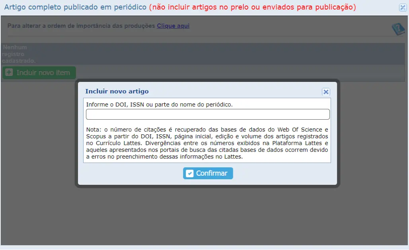Follow the Clique aqui link
The width and height of the screenshot is (409, 250).
173,26
